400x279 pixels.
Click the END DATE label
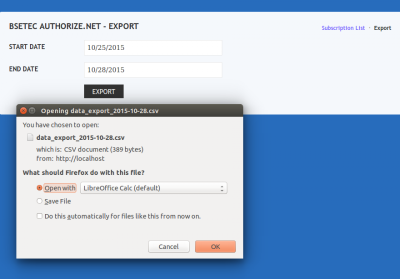(23, 69)
